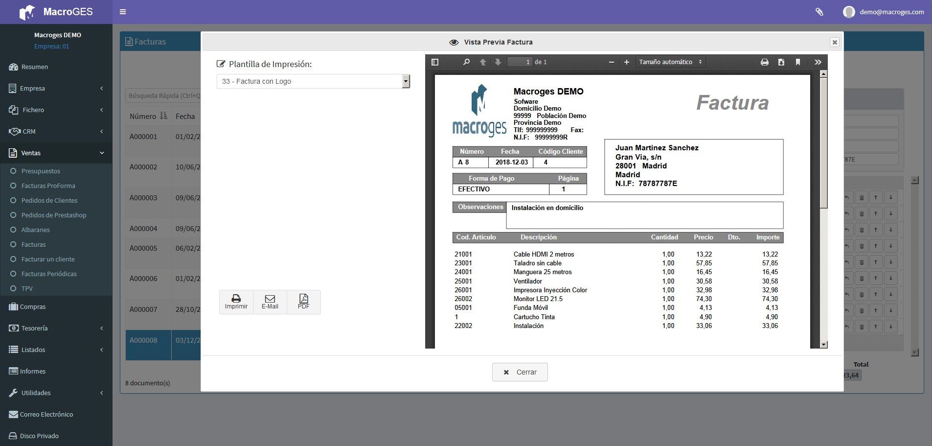932x446 pixels.
Task: Click PDF preview scroll up arrow
Action: [x=823, y=74]
